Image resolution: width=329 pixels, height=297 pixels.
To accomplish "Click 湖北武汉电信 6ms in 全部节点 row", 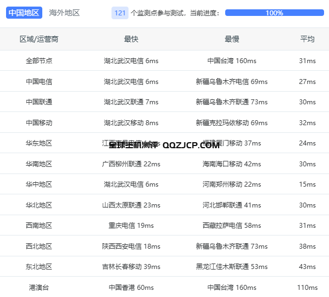I will (x=131, y=61).
